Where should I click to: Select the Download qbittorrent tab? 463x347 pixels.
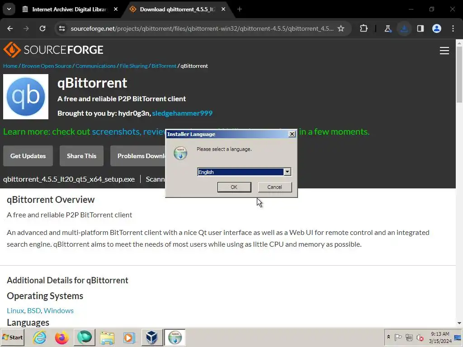tap(177, 9)
